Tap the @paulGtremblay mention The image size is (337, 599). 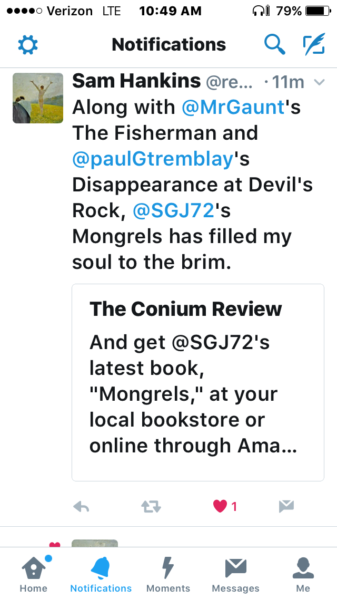(153, 159)
